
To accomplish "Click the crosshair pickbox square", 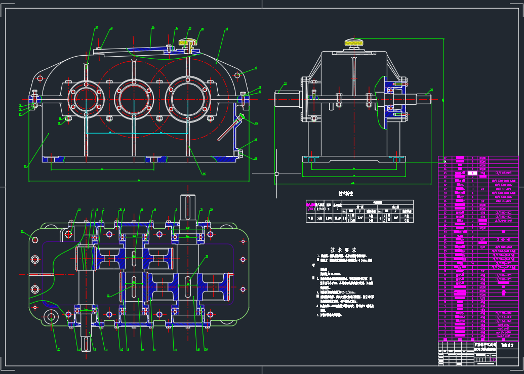I will 276,174.
